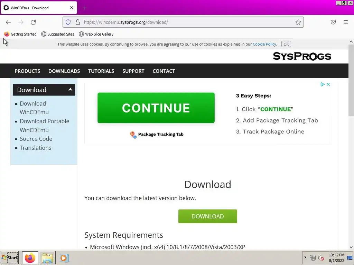This screenshot has height=265, width=354.
Task: Bookmark this page with the star icon
Action: (298, 22)
